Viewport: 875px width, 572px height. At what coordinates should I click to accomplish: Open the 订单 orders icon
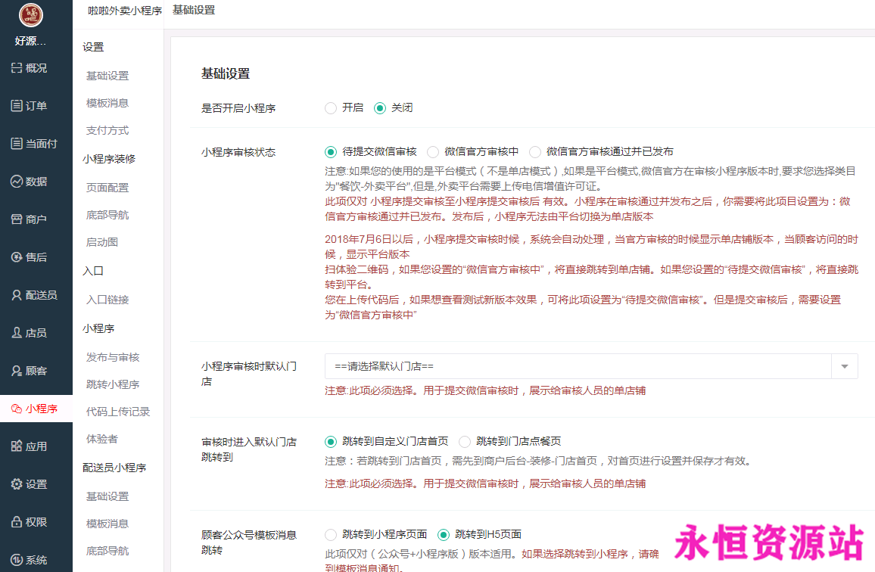pos(17,106)
